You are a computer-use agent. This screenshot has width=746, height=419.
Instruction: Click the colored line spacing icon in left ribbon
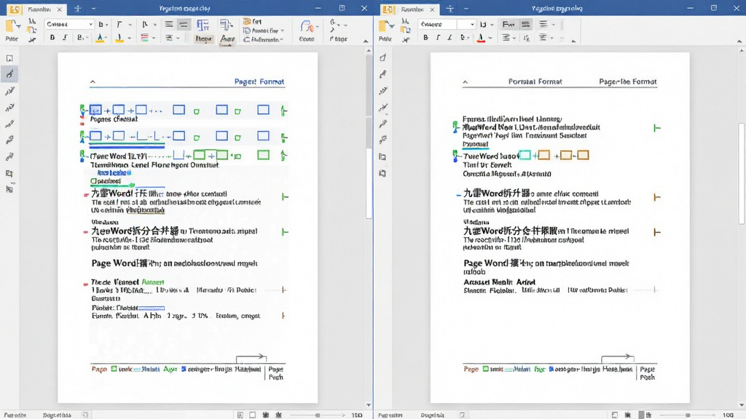tap(145, 38)
